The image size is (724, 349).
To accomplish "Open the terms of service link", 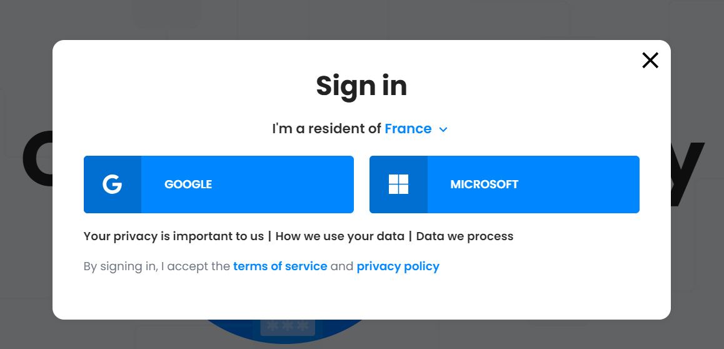I will click(280, 266).
